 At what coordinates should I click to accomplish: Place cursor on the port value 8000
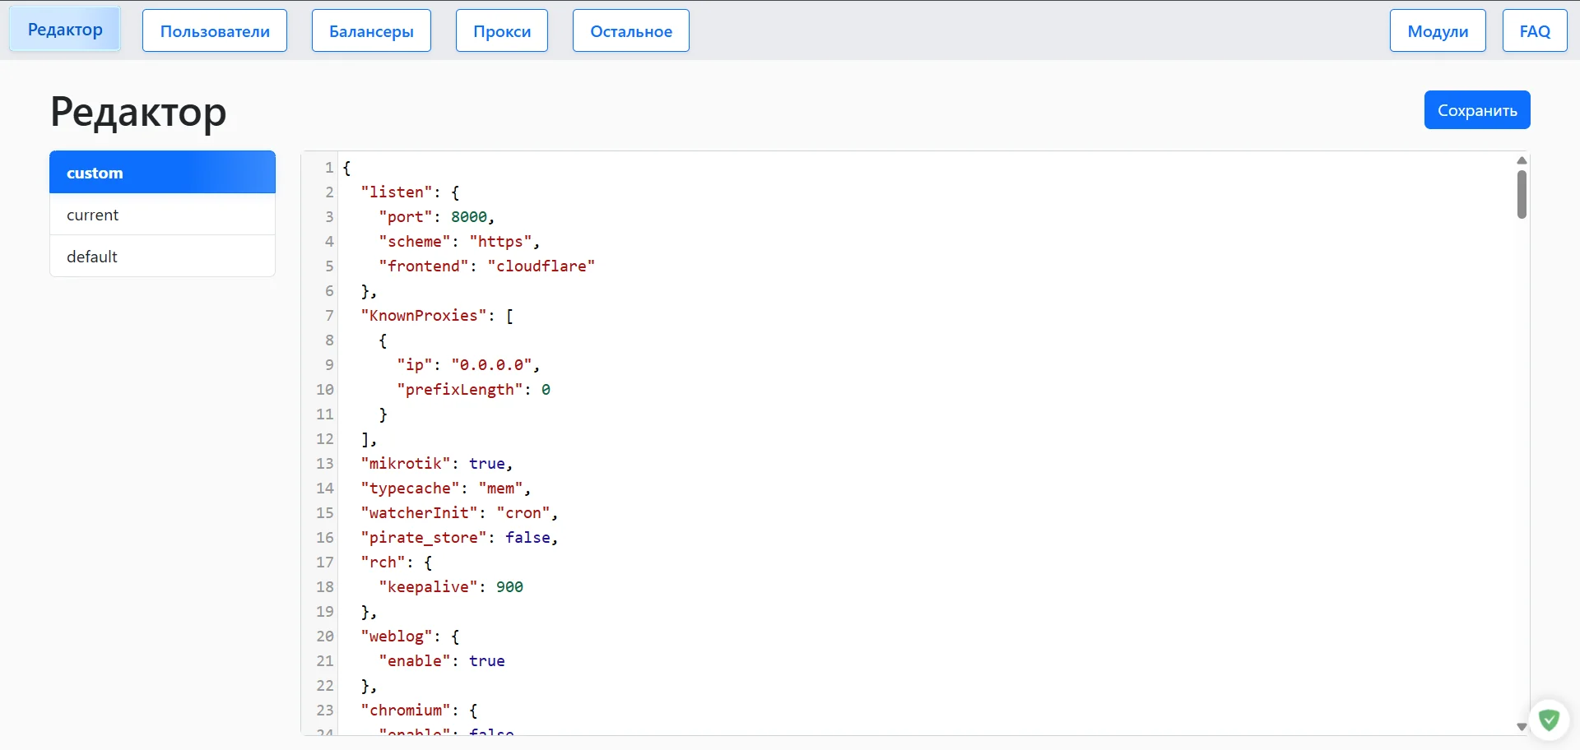coord(469,217)
